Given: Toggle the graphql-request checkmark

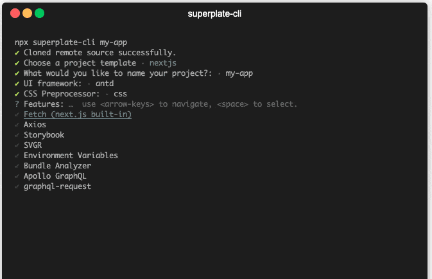Looking at the screenshot, I should pos(17,186).
